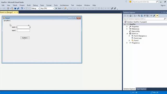
Task: Select the button1 control on the form
Action: pyautogui.click(x=25, y=38)
